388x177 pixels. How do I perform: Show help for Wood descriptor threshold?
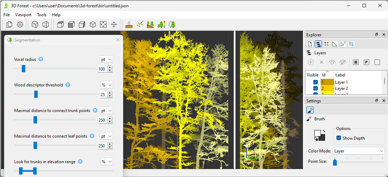click(x=68, y=85)
